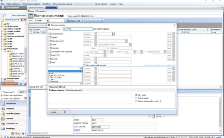This screenshot has height=138, width=224.
Task: Click the folder tree horizontal scrollbar
Action: click(x=12, y=81)
